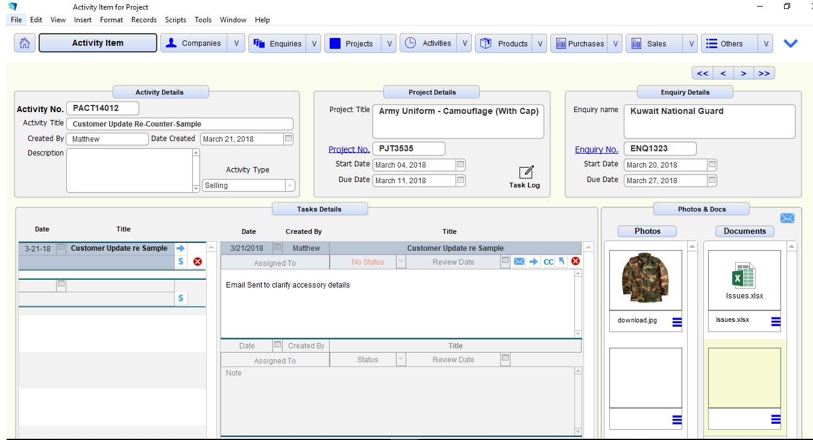Follow the Project No. link

point(349,149)
